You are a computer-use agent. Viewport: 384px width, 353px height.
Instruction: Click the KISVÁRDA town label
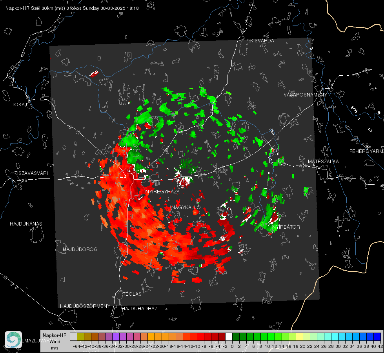262,41
